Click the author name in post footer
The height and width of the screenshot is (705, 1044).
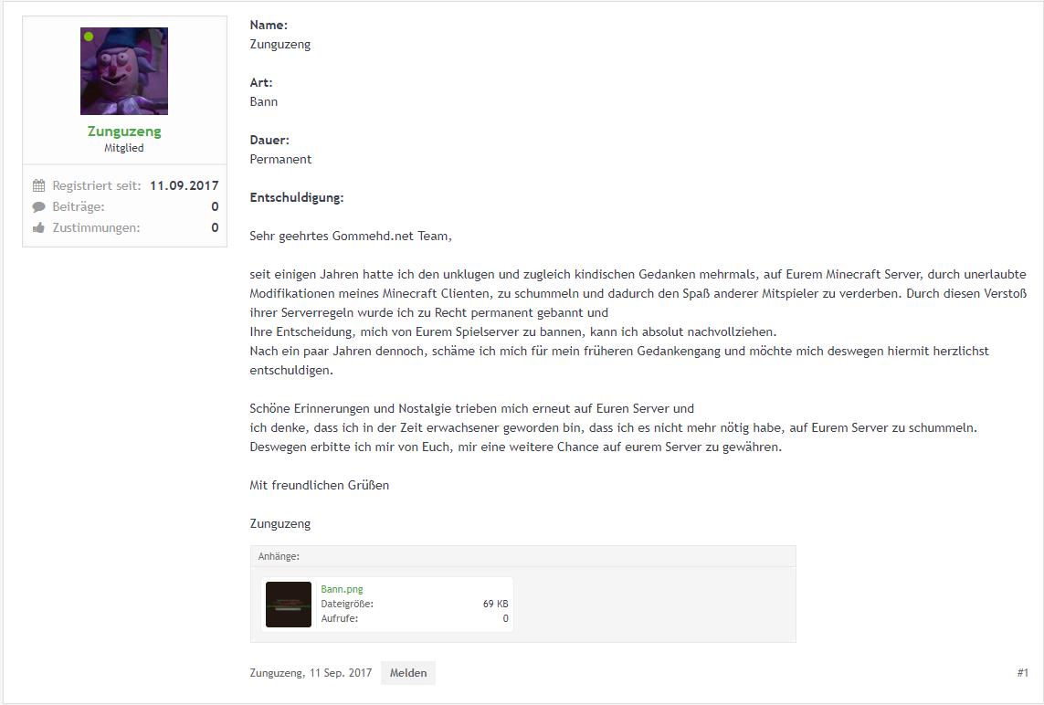(x=277, y=673)
